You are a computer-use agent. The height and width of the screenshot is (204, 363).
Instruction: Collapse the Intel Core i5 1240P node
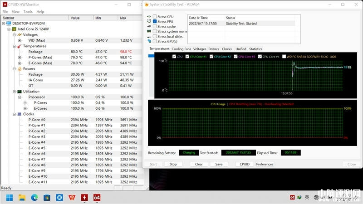coord(9,29)
